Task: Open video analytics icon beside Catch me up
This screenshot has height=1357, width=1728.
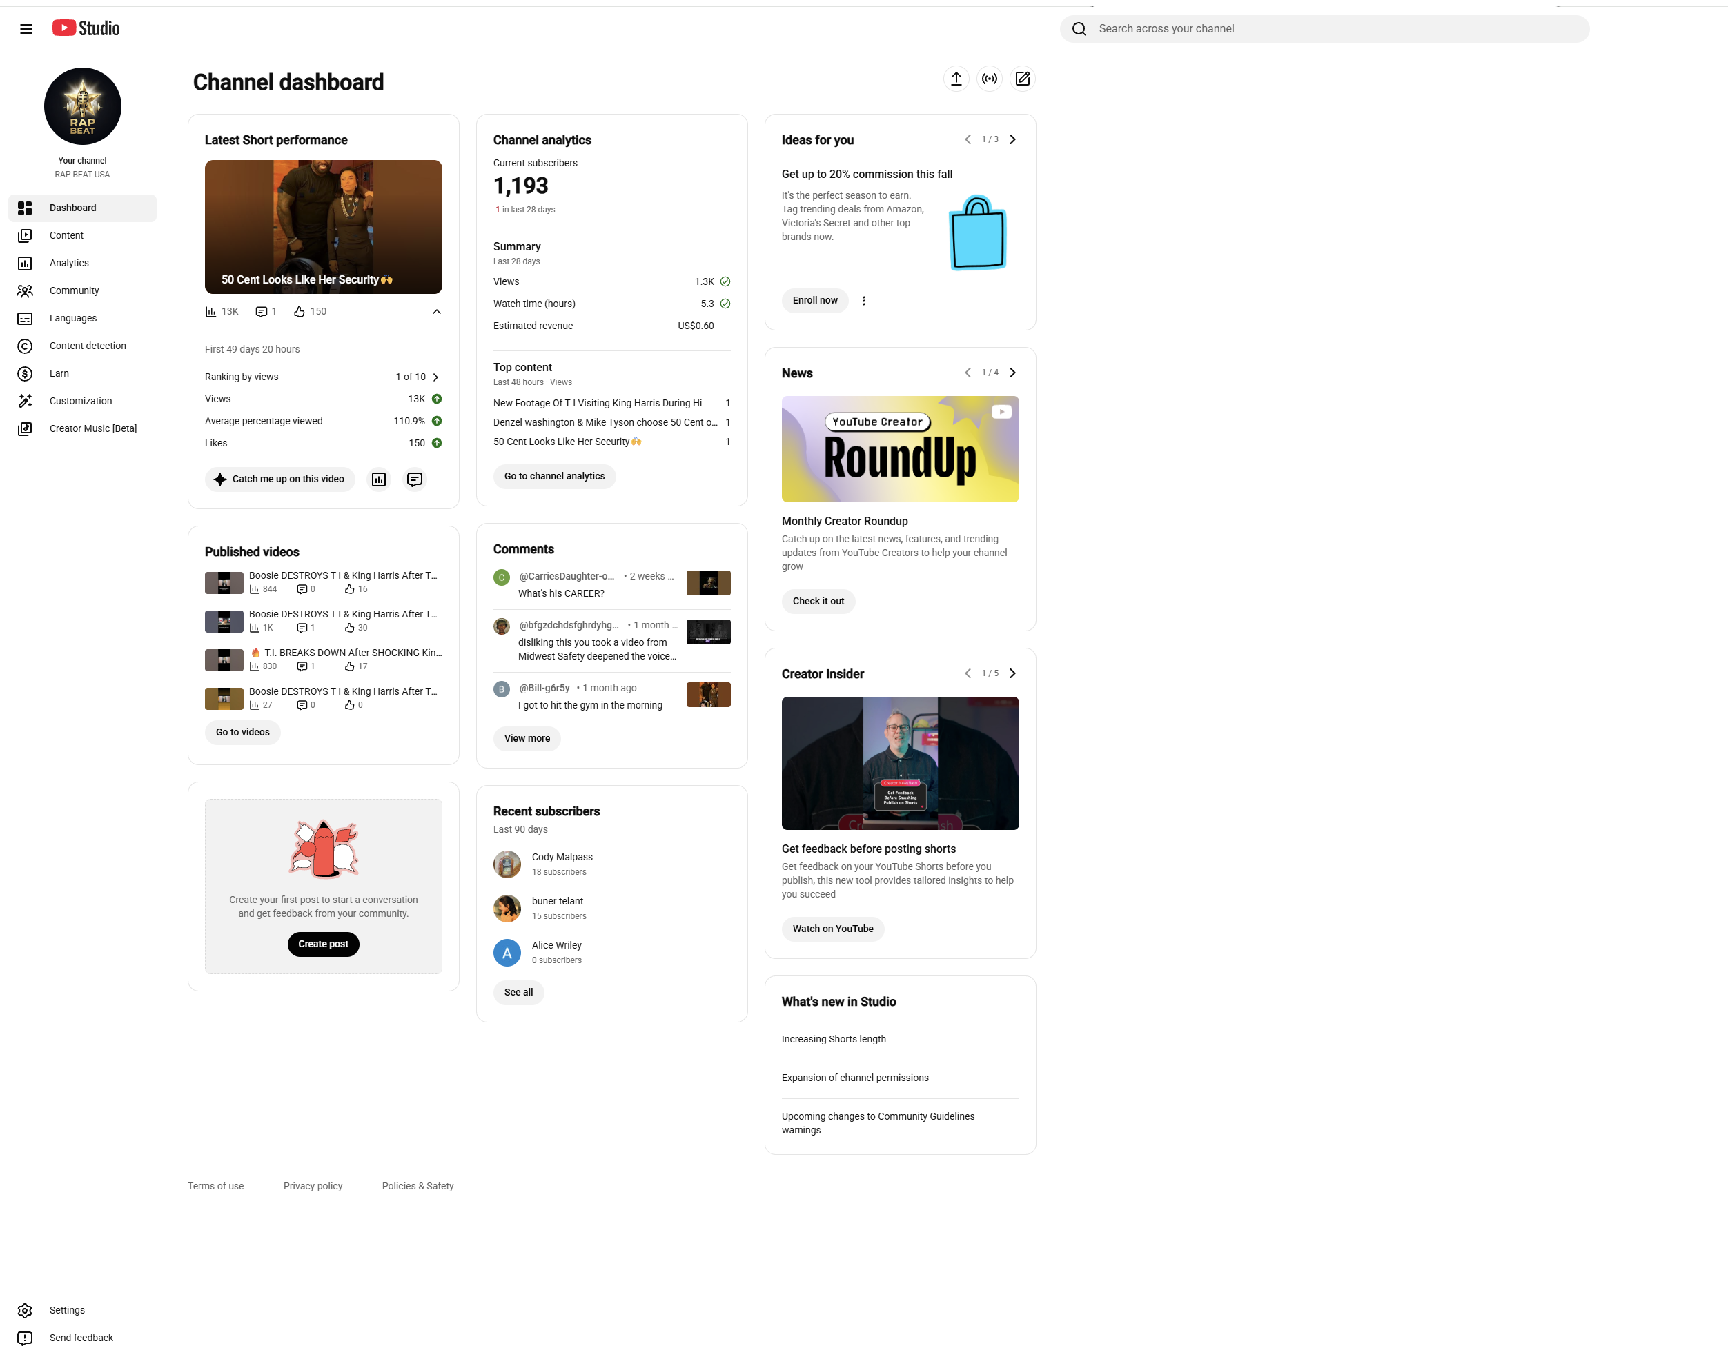Action: pos(379,479)
